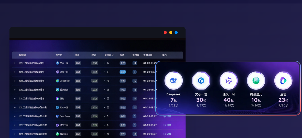The width and height of the screenshot is (302, 138).
Task: Click the citation count badge 13
Action: pos(135,89)
